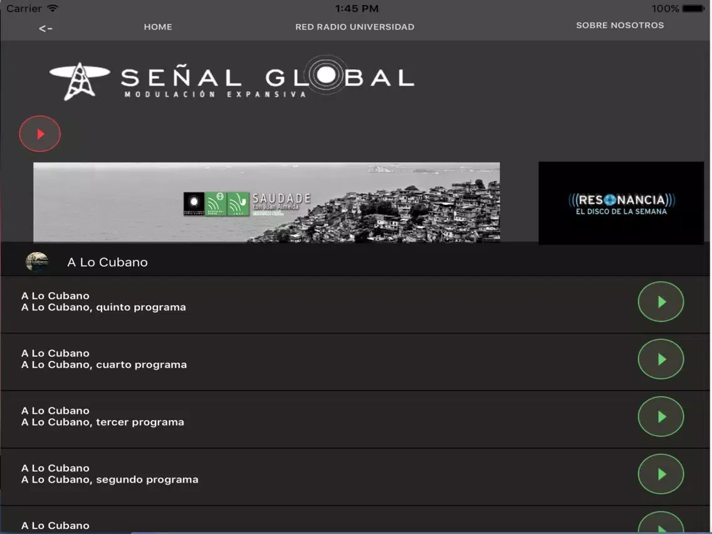Viewport: 712px width, 534px height.
Task: Play A Lo Cubano, tercer programa
Action: click(661, 417)
